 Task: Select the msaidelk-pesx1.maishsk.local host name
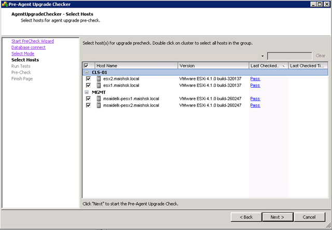(131, 99)
